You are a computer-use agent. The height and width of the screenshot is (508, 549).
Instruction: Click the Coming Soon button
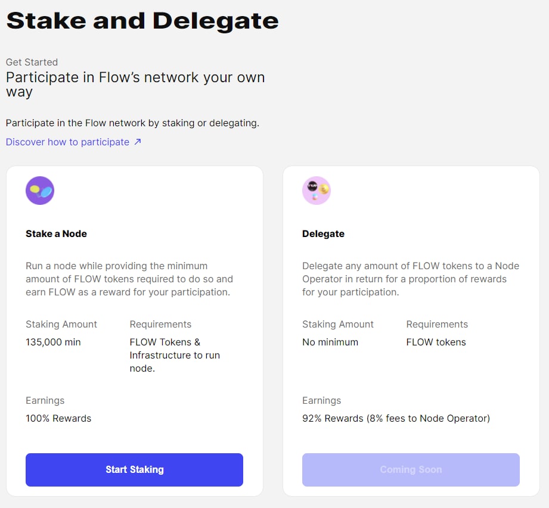pyautogui.click(x=411, y=469)
